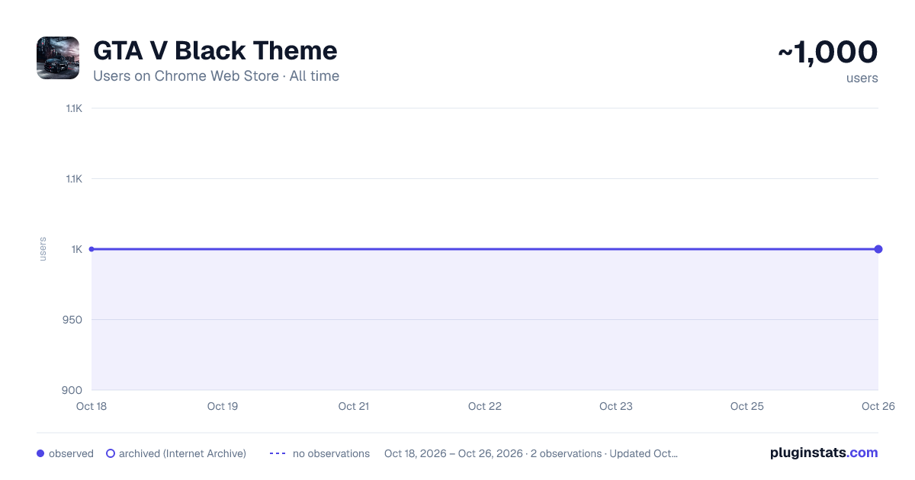Select the Oct 18 data point on the line
The width and height of the screenshot is (915, 480).
pyautogui.click(x=91, y=249)
